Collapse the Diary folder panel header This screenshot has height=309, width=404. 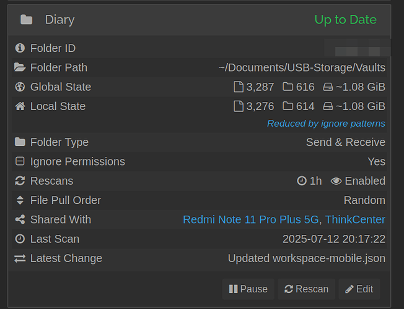click(x=199, y=20)
